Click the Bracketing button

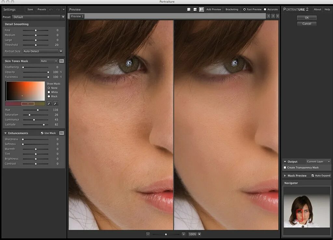coord(232,9)
